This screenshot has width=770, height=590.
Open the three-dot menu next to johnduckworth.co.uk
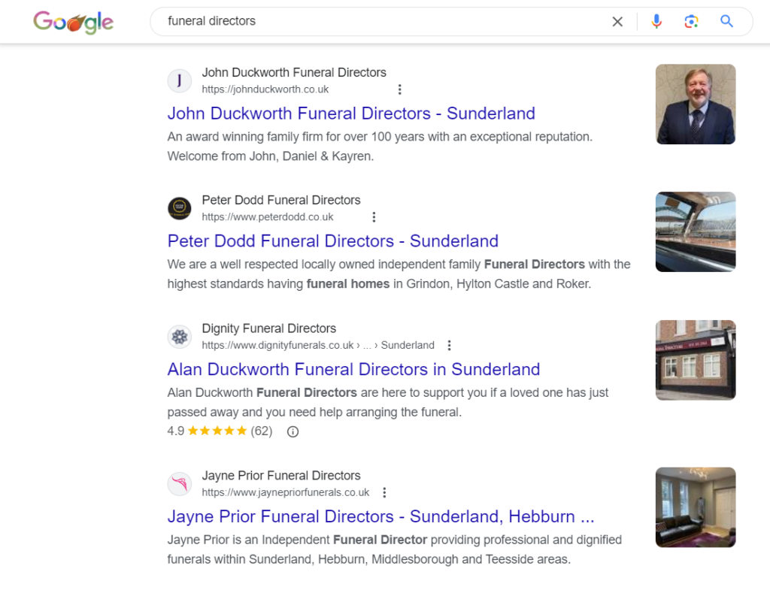coord(400,89)
